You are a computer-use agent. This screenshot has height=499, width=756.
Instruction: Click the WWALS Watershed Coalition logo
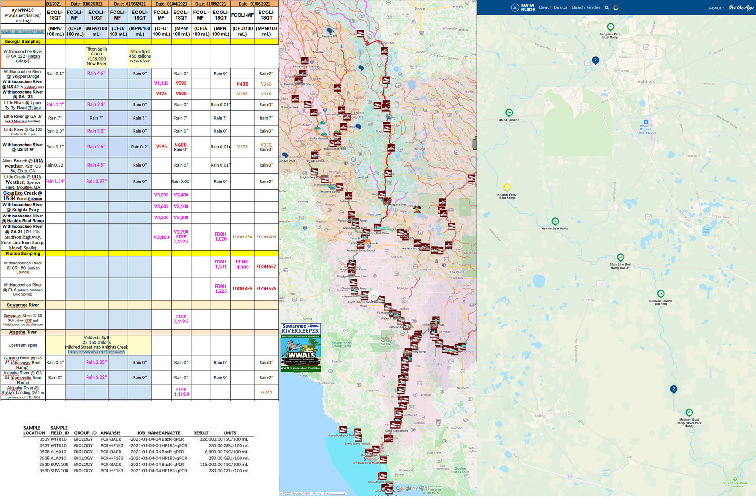301,354
